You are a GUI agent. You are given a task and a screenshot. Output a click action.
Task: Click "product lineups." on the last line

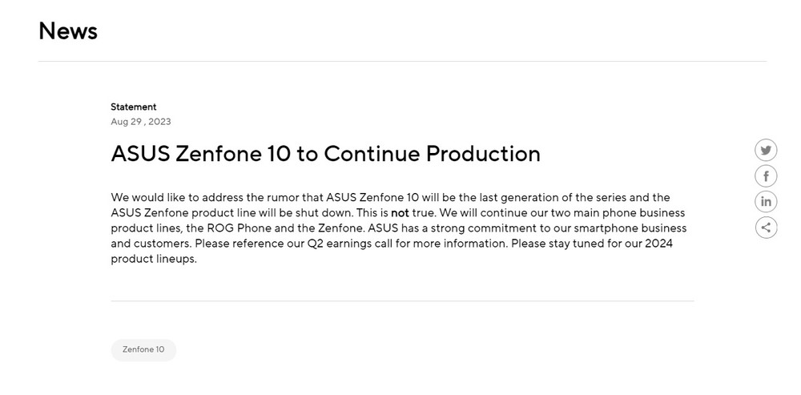click(x=154, y=259)
